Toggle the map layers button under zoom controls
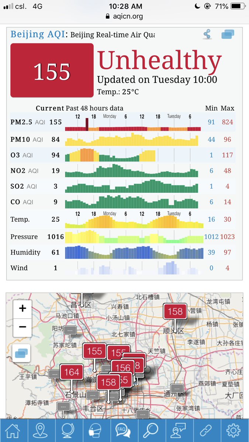 [x=22, y=354]
